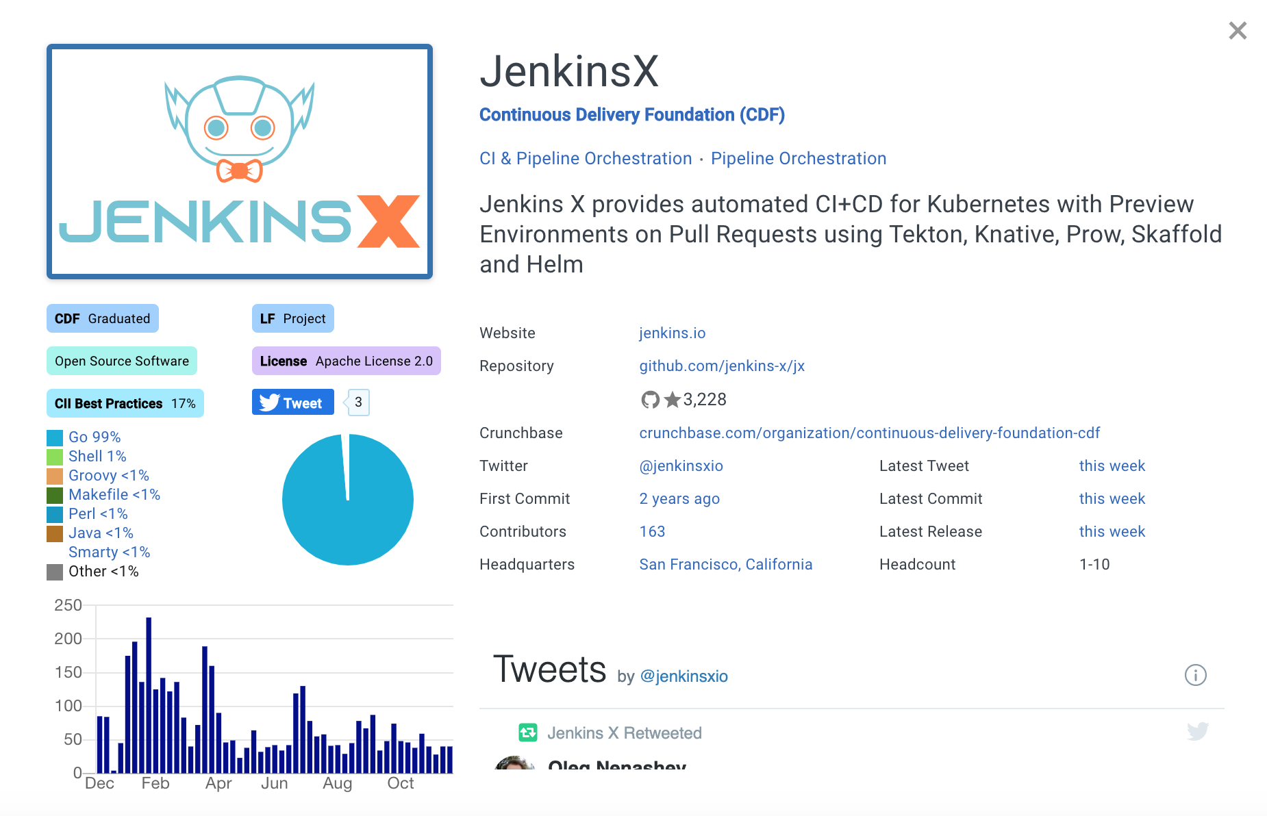Click the CDF Graduated badge
This screenshot has height=816, width=1267.
point(103,319)
